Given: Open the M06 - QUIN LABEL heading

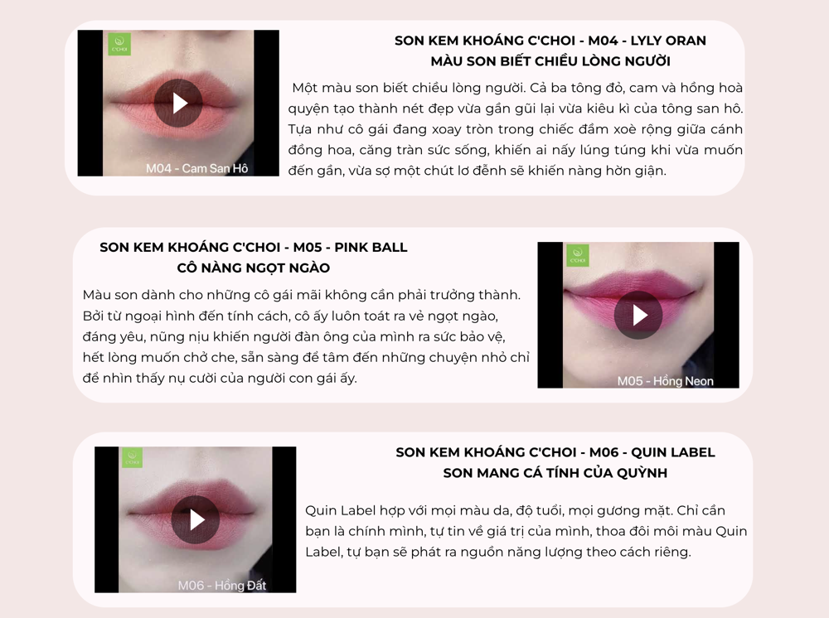Looking at the screenshot, I should click(x=555, y=452).
